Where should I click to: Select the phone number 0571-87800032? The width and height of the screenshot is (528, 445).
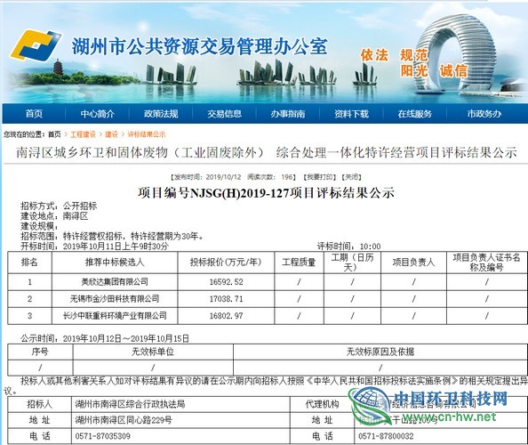click(x=386, y=436)
